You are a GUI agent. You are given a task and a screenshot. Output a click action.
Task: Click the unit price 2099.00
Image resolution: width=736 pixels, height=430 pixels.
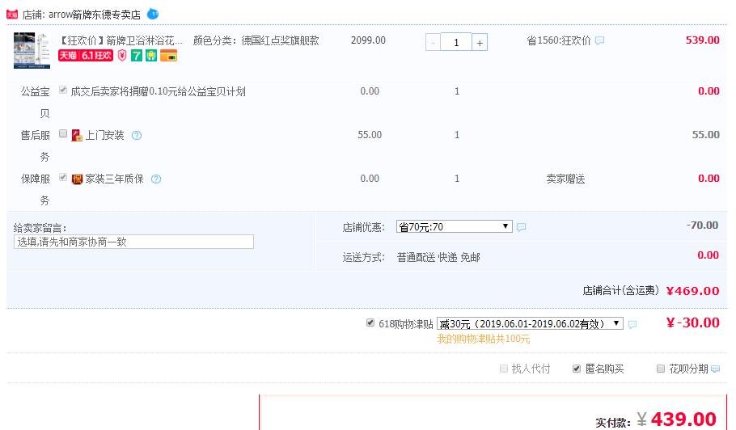coord(369,40)
